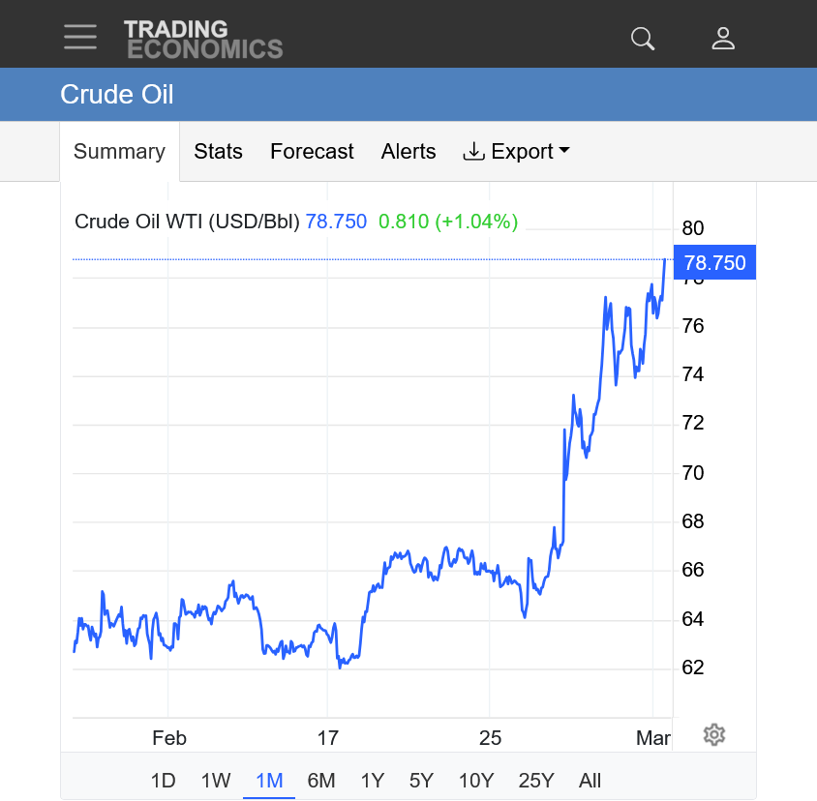The width and height of the screenshot is (817, 801).
Task: Choose the 1M chart range
Action: (269, 780)
